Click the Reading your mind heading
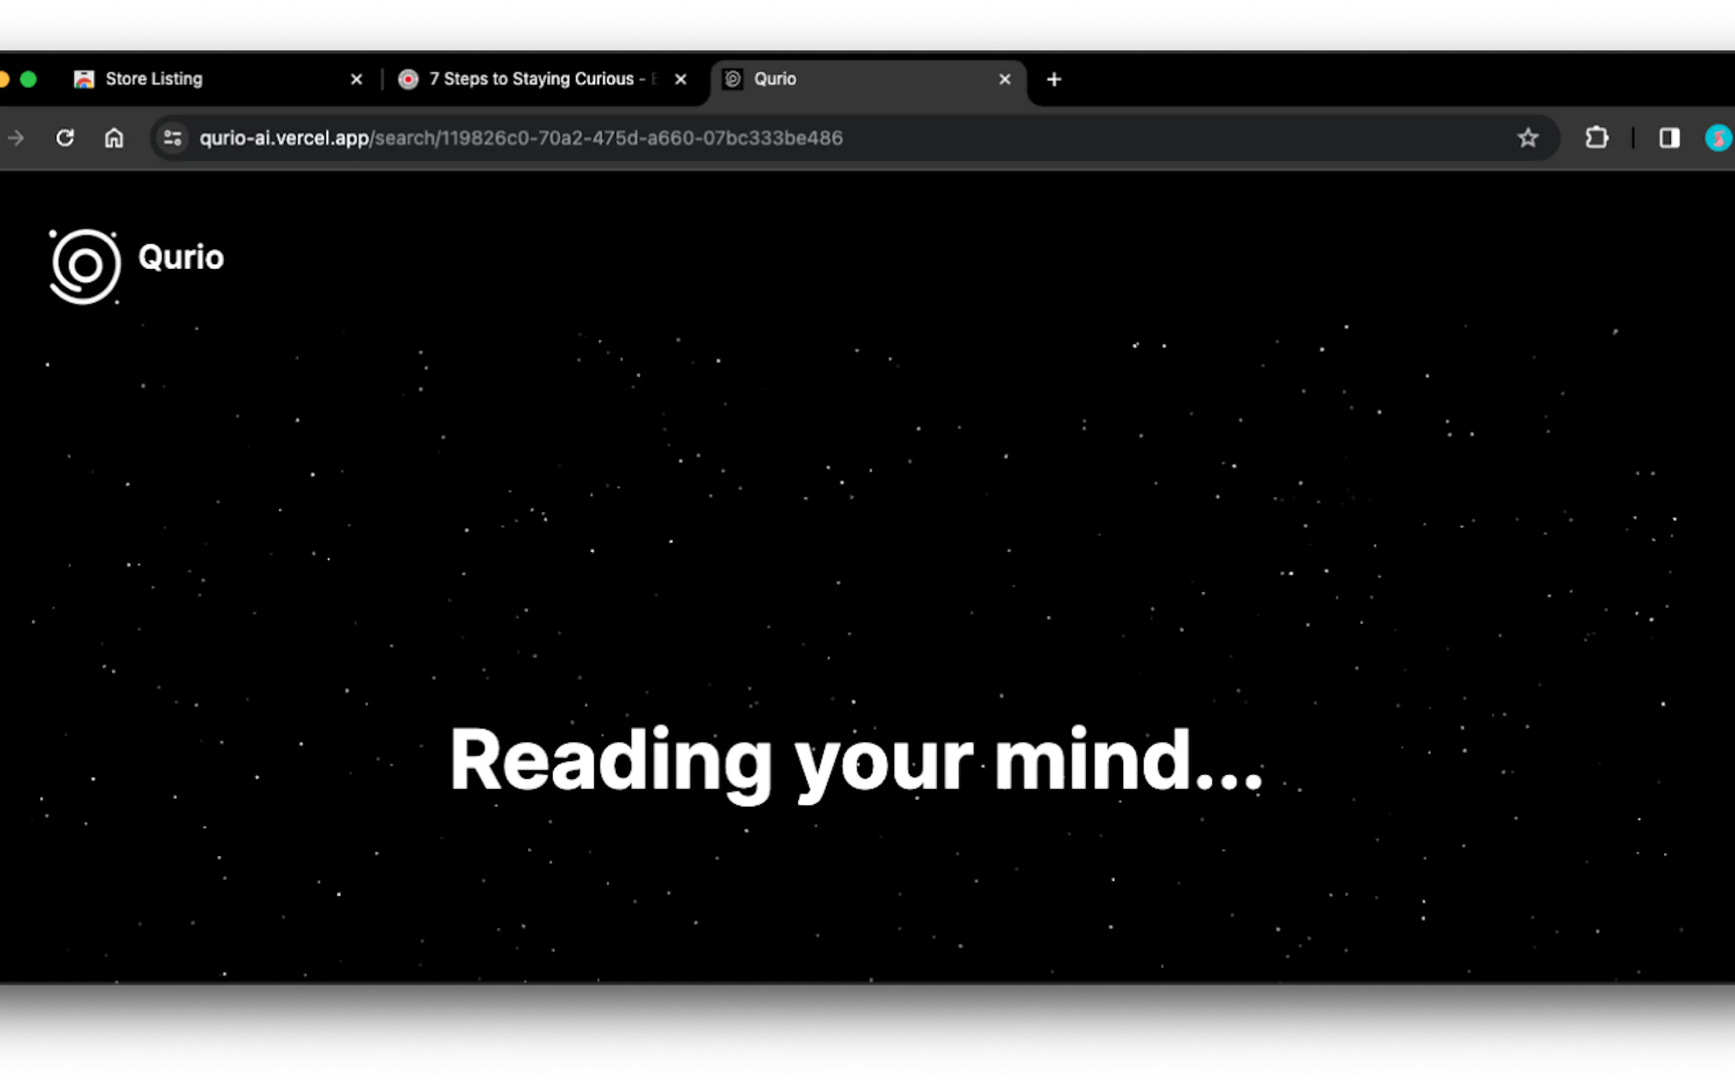The width and height of the screenshot is (1735, 1084). (855, 760)
